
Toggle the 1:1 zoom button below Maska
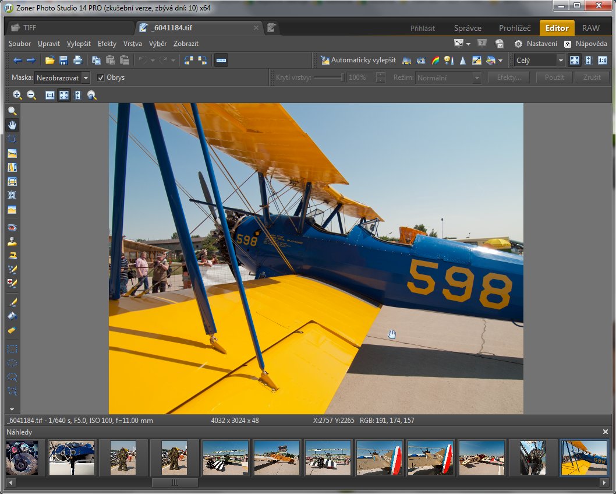click(50, 95)
